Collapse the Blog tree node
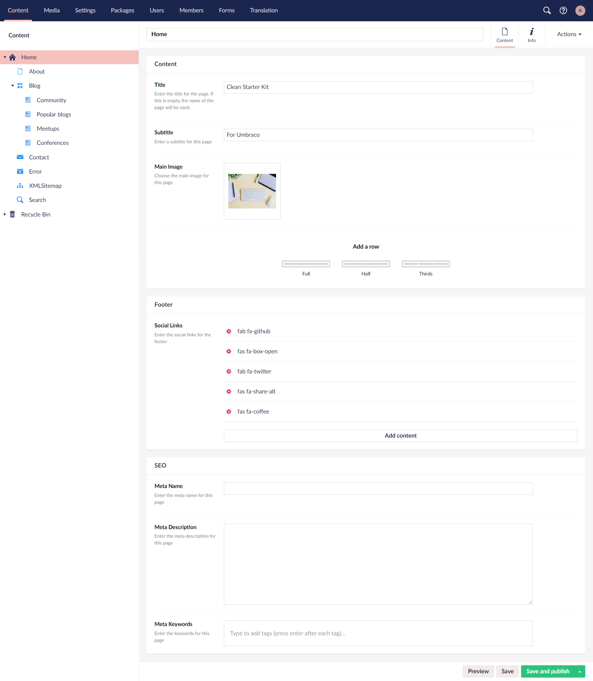The height and width of the screenshot is (681, 593). 13,86
